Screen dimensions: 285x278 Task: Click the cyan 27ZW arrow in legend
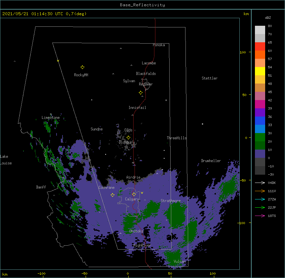pos(260,199)
